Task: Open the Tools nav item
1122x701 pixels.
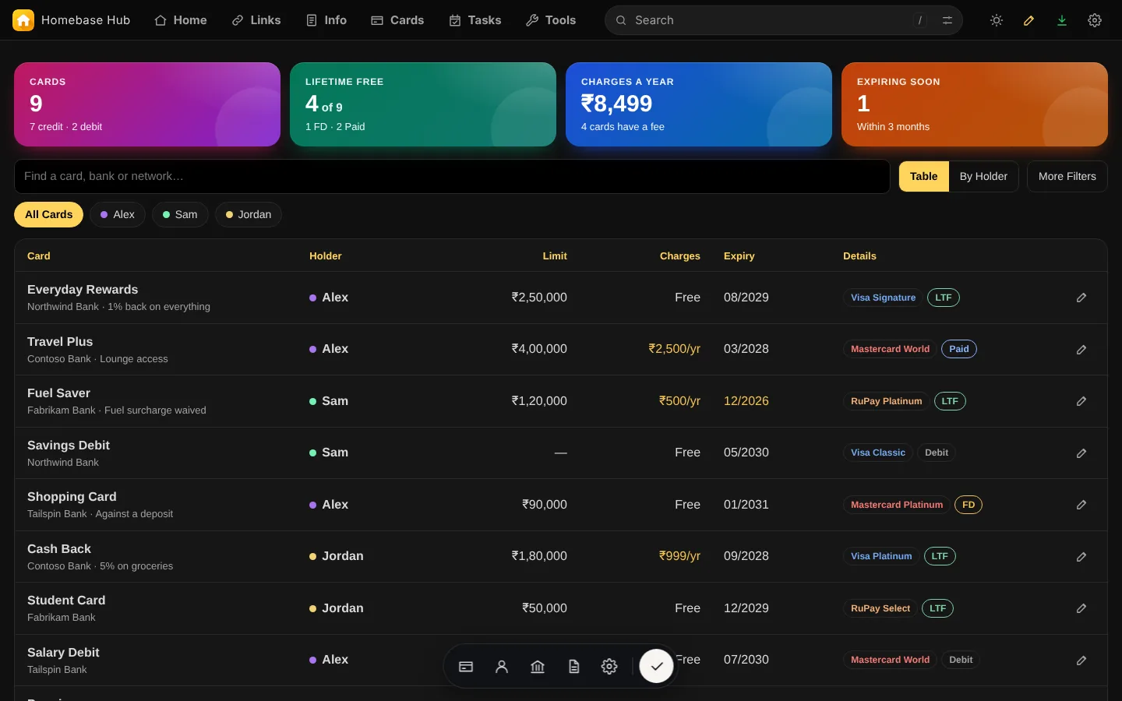Action: (551, 20)
